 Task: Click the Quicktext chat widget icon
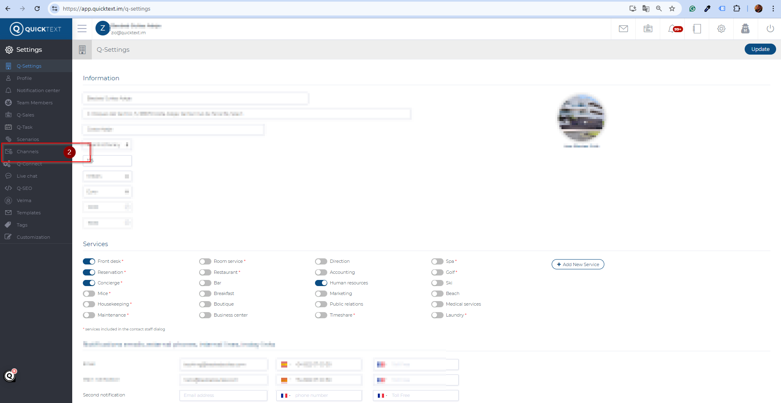(10, 376)
